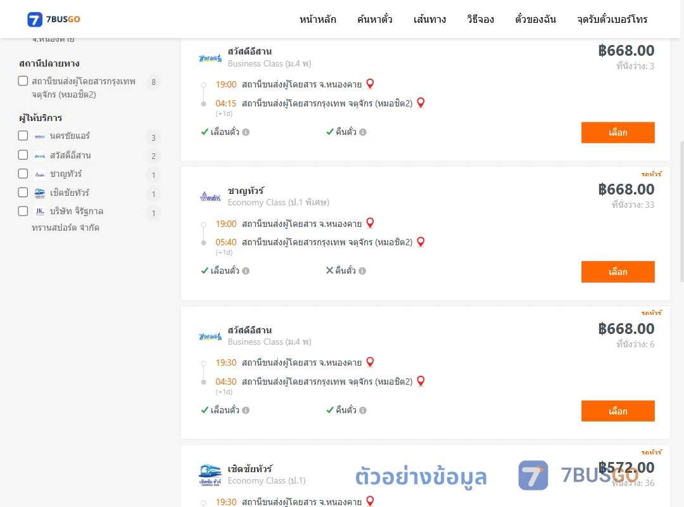Select the เชิดชัยทัวร์ operator filter checkbox
This screenshot has width=684, height=507.
pos(23,193)
